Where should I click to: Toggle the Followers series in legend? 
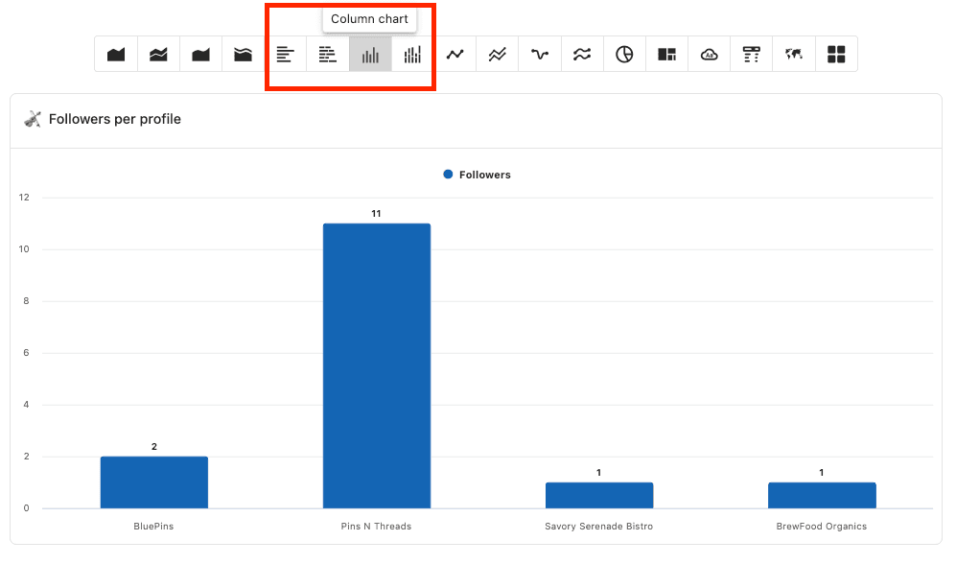pyautogui.click(x=484, y=175)
